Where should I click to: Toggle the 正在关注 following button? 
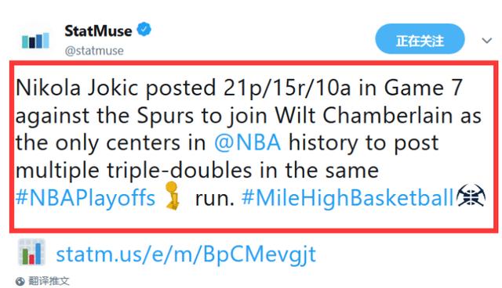420,39
